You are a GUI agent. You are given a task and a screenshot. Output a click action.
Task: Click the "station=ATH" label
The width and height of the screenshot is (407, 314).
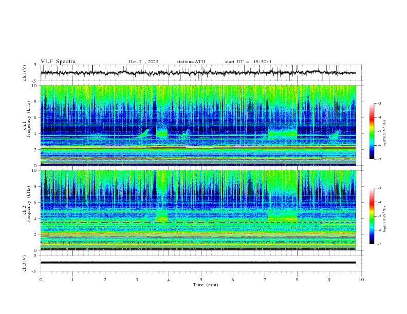[x=191, y=62]
